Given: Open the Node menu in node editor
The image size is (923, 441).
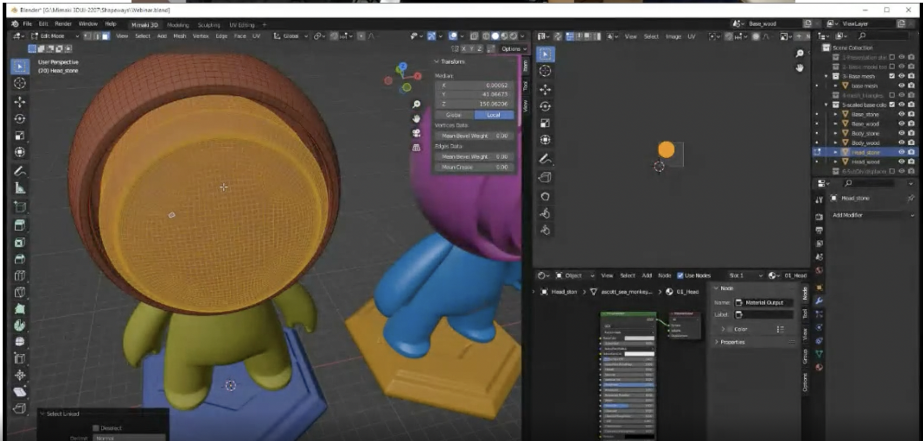Looking at the screenshot, I should (x=665, y=276).
